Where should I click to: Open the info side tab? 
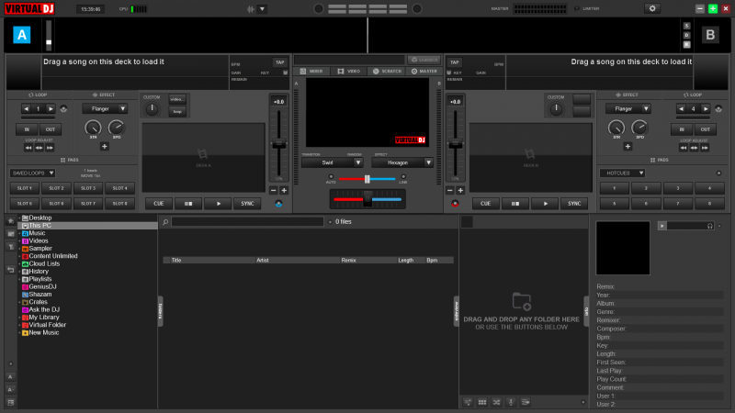point(586,311)
